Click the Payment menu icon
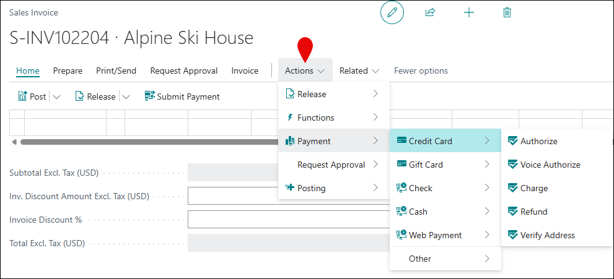Image resolution: width=614 pixels, height=279 pixels. 290,140
